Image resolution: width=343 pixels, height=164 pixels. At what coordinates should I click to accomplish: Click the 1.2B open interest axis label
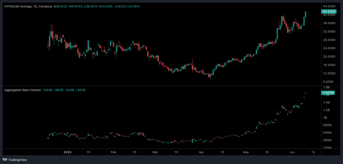327,110
